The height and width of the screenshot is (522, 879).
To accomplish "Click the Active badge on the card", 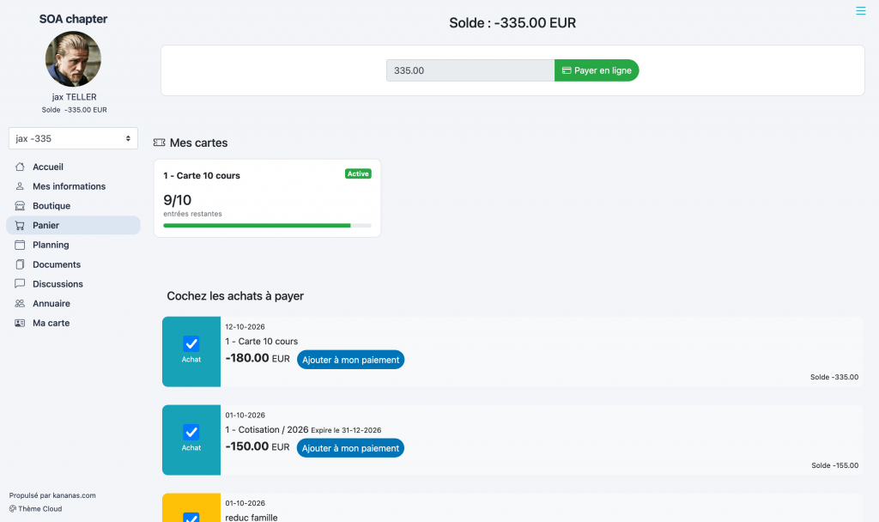I will coord(358,173).
